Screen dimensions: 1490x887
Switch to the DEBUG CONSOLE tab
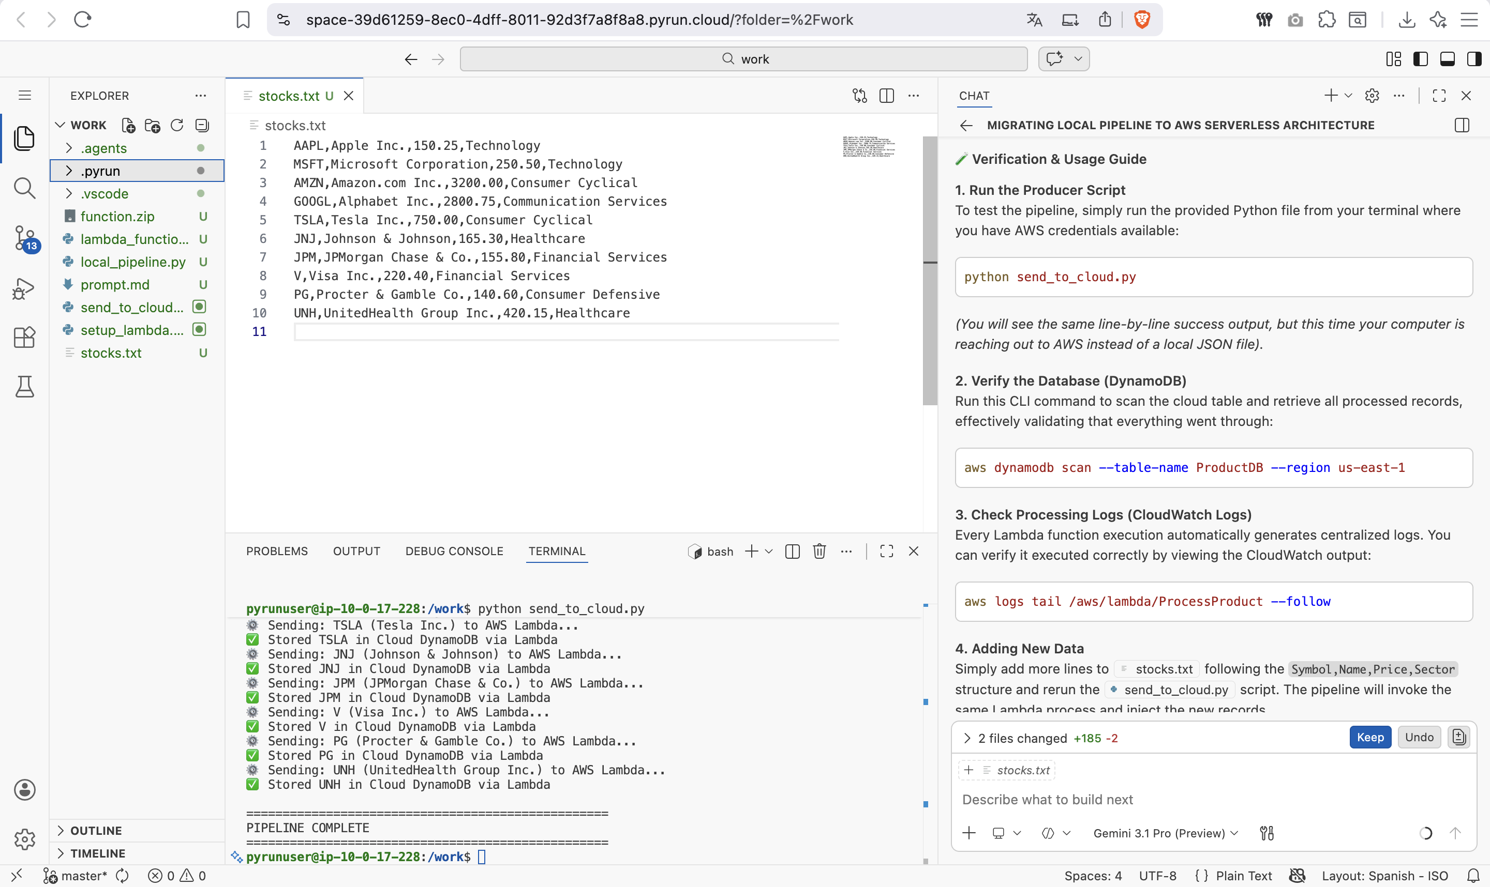pos(454,551)
